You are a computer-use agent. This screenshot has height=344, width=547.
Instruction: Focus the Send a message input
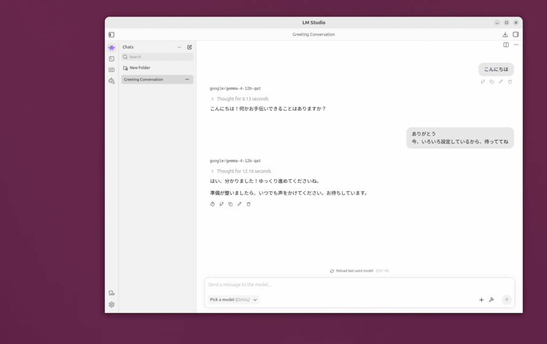tap(360, 285)
